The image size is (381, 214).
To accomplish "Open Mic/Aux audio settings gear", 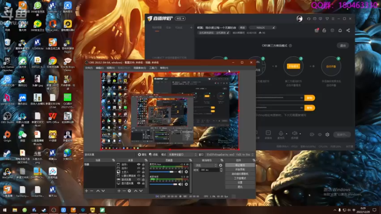I will coord(186,172).
